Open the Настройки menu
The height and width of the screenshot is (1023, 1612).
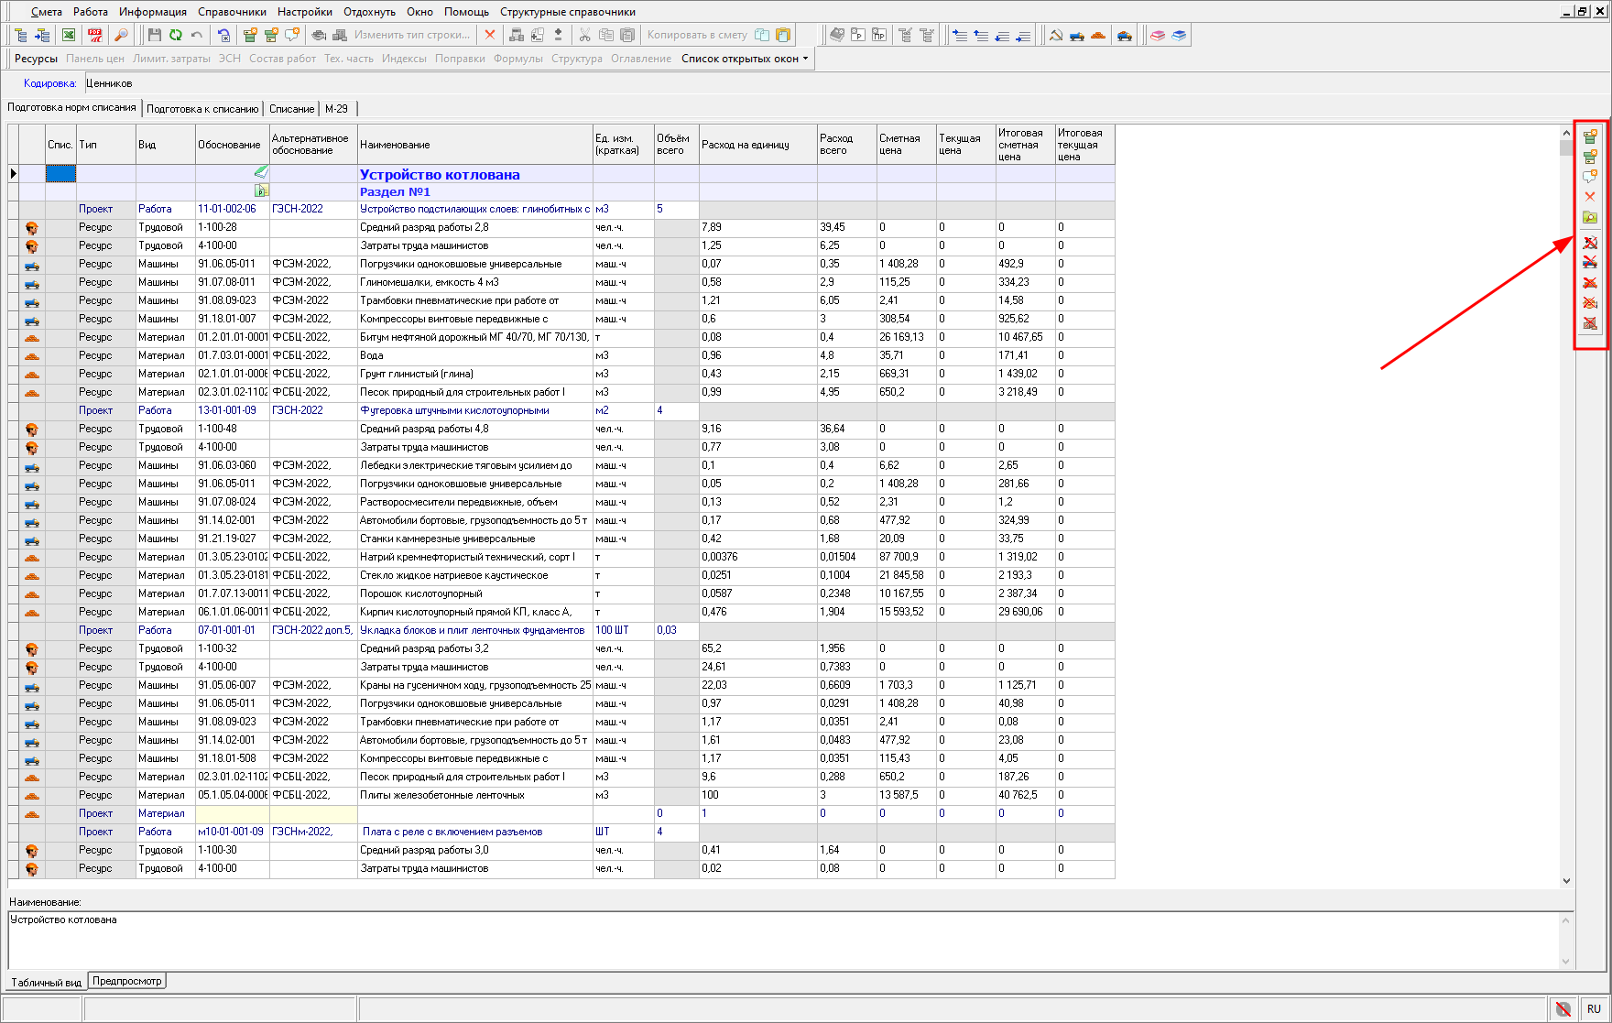coord(305,12)
